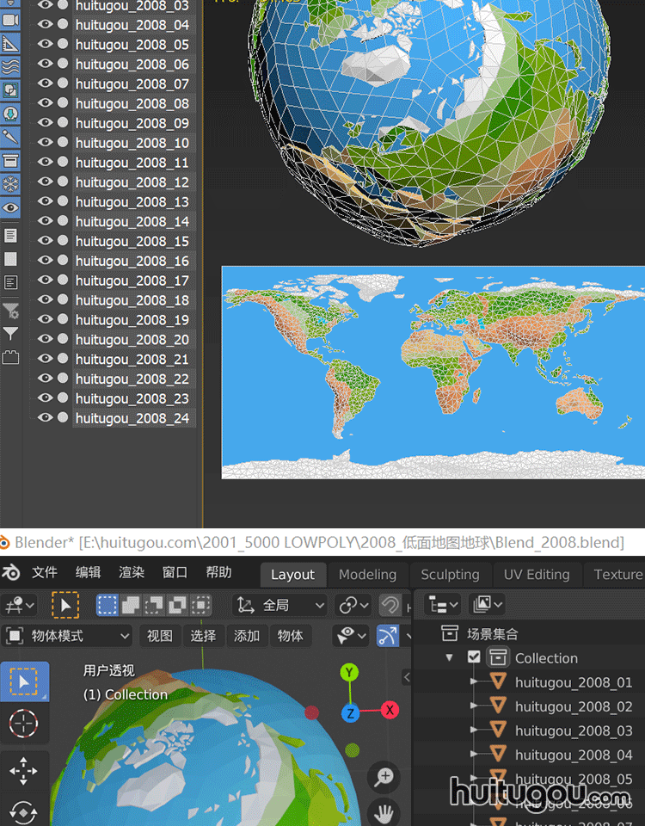Expand huitugou_2008_01 in the outliner

coord(474,681)
